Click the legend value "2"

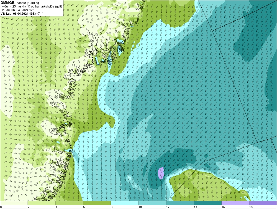(29, 207)
